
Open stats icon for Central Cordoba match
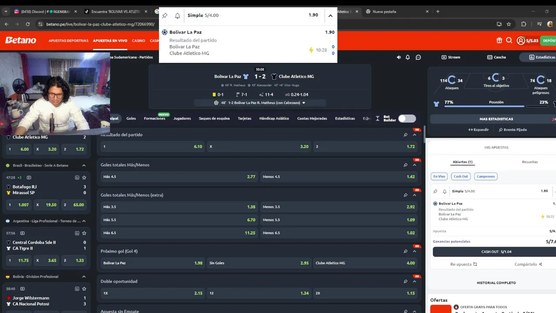tap(77, 233)
